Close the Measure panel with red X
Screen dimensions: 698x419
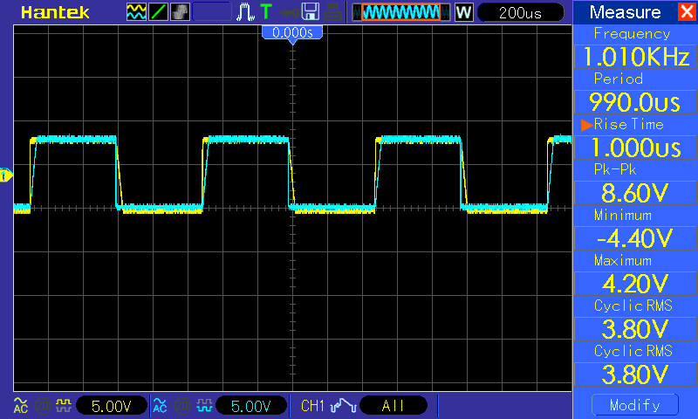coord(687,11)
